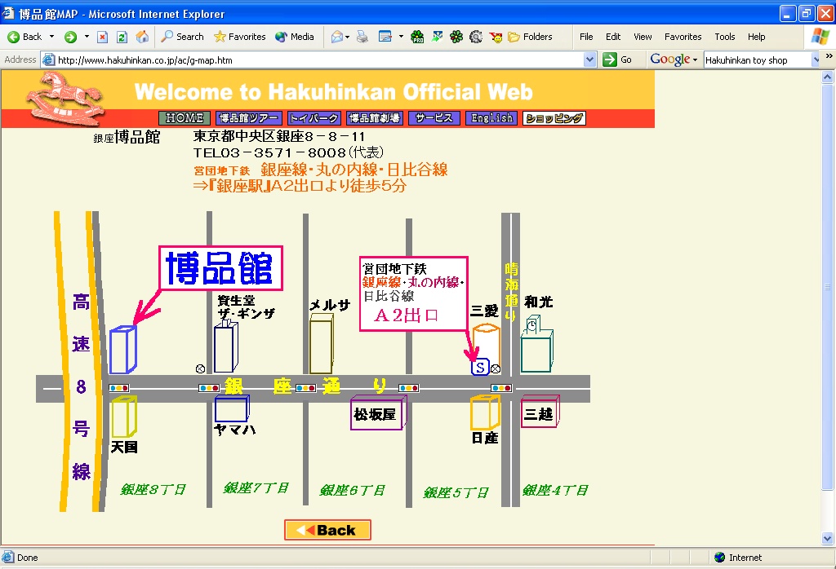The height and width of the screenshot is (569, 836).
Task: Open the File menu
Action: pos(586,37)
